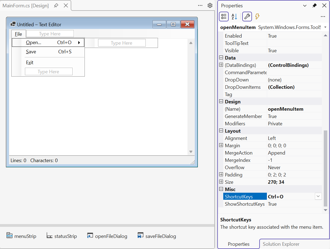Open Properties panel ellipsis overflow menu
Viewport: 330px width, 249px height.
323,17
